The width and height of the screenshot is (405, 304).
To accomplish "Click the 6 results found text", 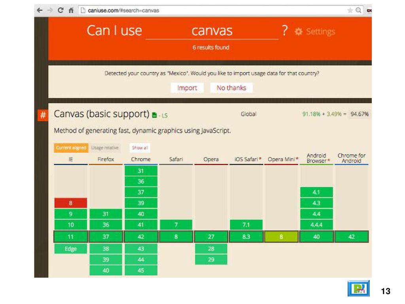I will point(211,47).
